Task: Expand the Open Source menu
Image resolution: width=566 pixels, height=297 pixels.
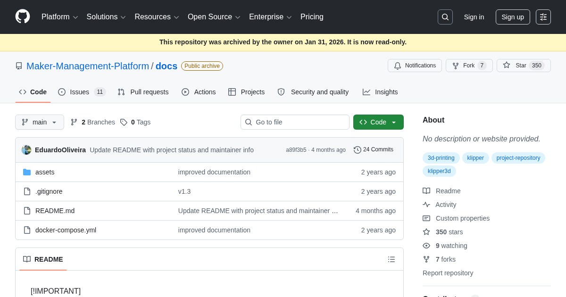Action: (x=214, y=17)
